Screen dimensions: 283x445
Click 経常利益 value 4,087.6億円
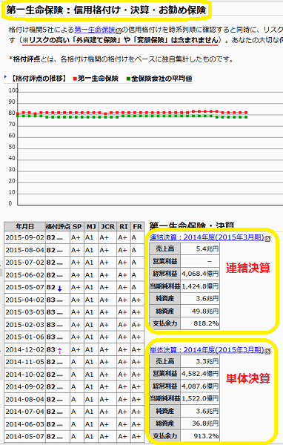coord(200,386)
